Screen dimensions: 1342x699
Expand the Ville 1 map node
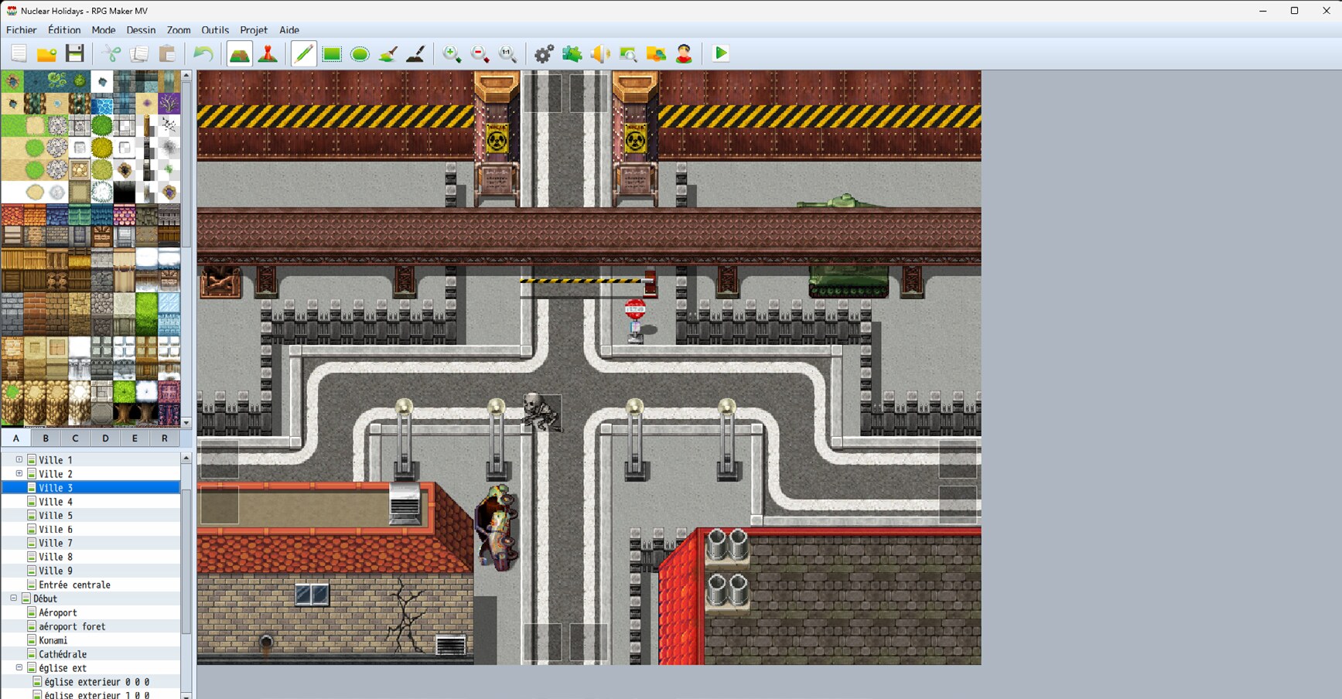[x=19, y=459]
